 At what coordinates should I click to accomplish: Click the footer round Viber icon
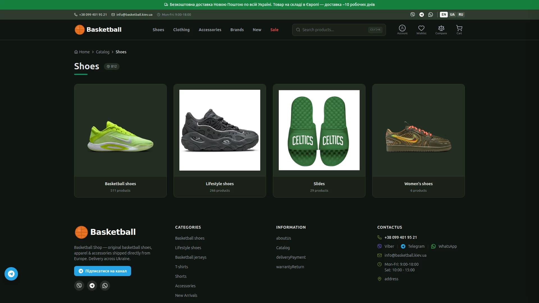coord(79,285)
